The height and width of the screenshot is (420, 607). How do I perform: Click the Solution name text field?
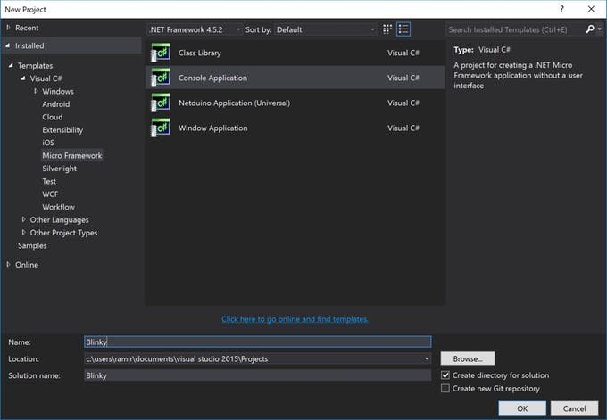257,375
